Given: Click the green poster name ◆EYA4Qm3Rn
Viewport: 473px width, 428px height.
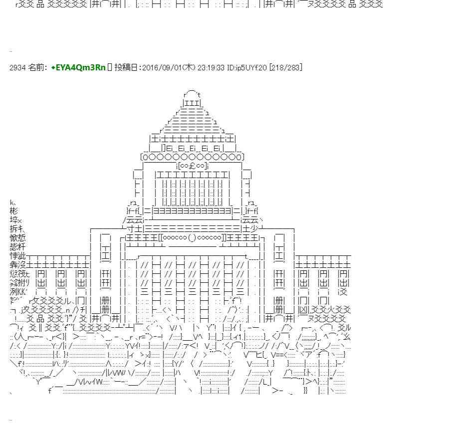Looking at the screenshot, I should point(78,67).
